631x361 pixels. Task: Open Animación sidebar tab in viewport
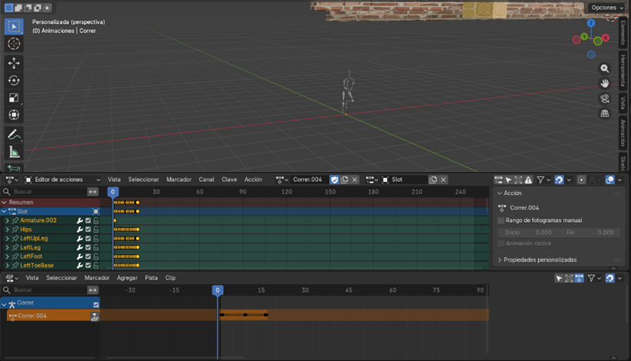click(623, 132)
